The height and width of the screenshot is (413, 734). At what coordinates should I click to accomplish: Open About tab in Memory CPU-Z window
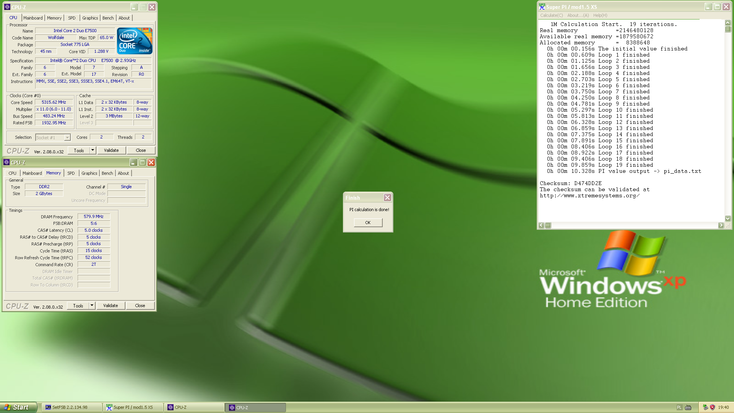(123, 173)
